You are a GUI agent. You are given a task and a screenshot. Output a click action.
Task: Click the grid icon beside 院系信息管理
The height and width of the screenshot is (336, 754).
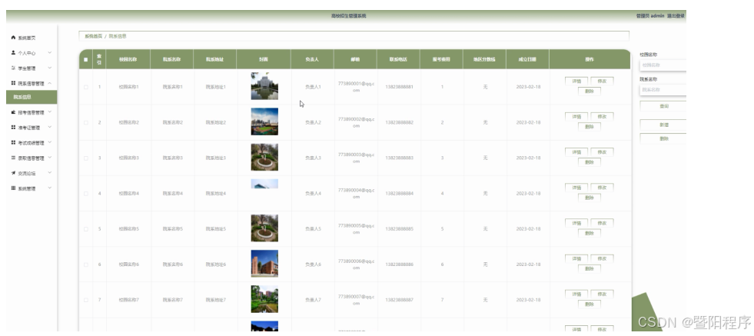[14, 83]
